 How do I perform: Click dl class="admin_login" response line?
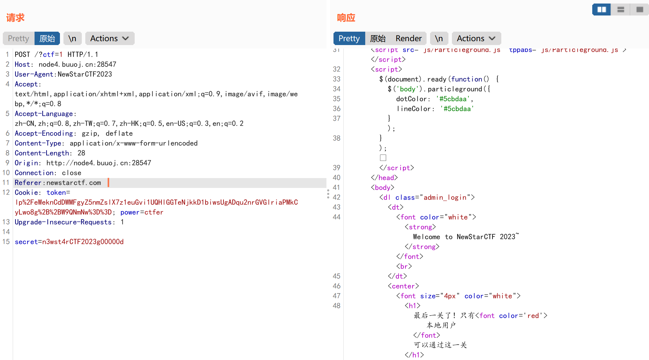click(427, 197)
